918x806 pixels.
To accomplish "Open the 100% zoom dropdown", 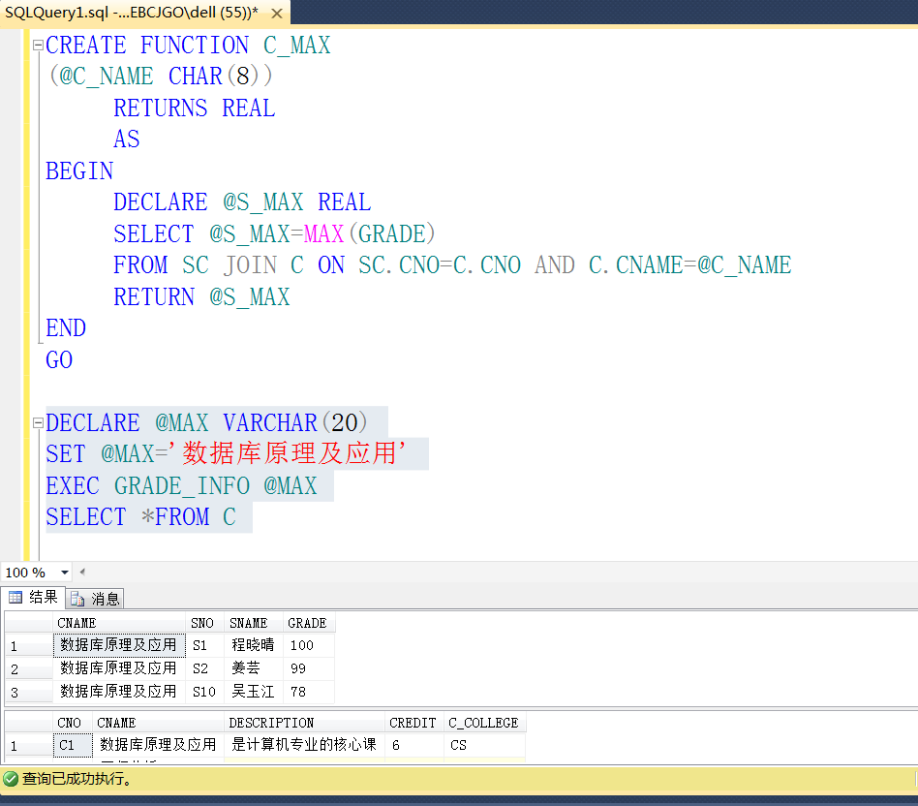I will pyautogui.click(x=62, y=573).
